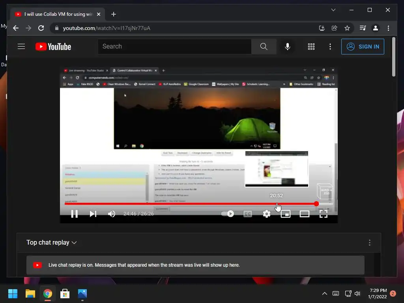The image size is (404, 303).
Task: Mute the video volume
Action: 112,214
